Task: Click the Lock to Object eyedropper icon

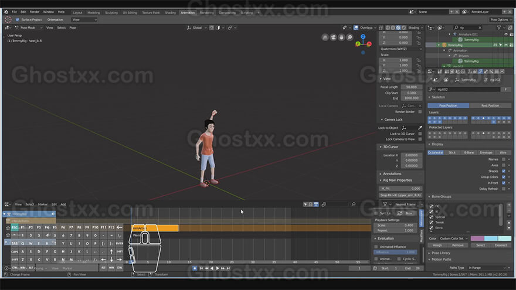Action: tap(420, 128)
